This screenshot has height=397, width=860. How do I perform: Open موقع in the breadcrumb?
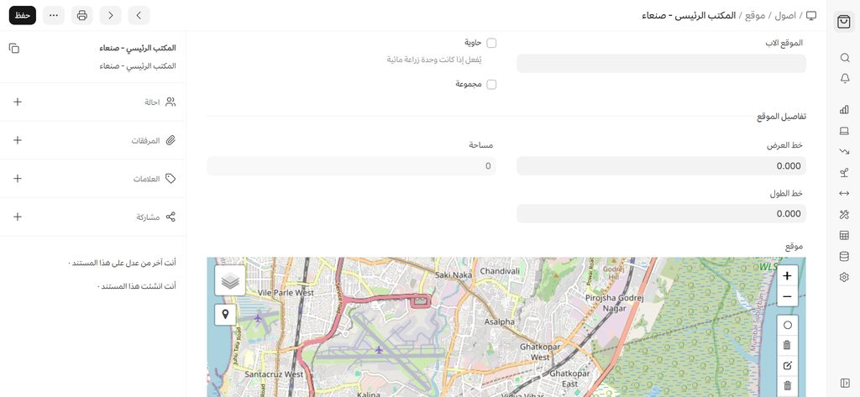[755, 15]
